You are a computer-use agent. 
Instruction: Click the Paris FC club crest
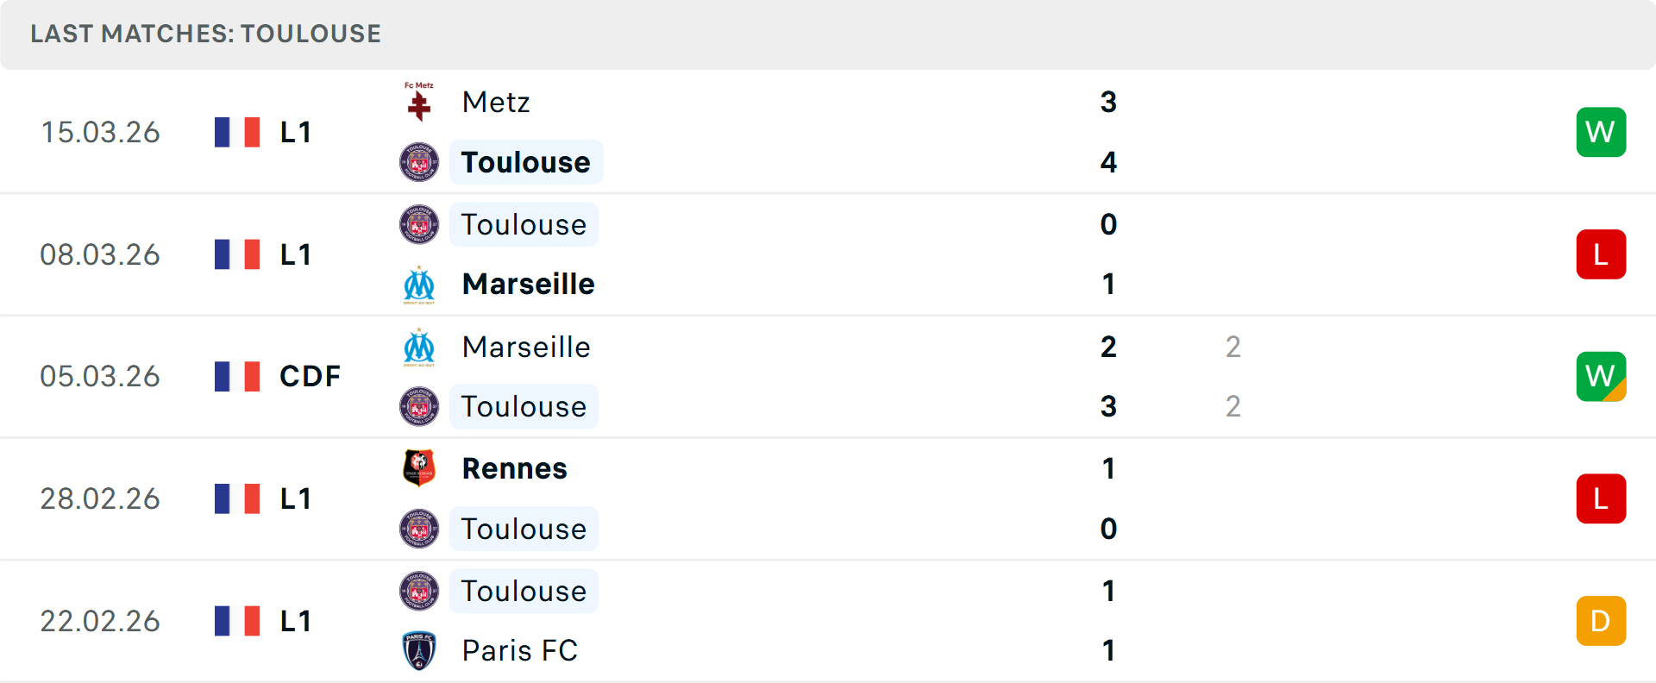point(419,650)
